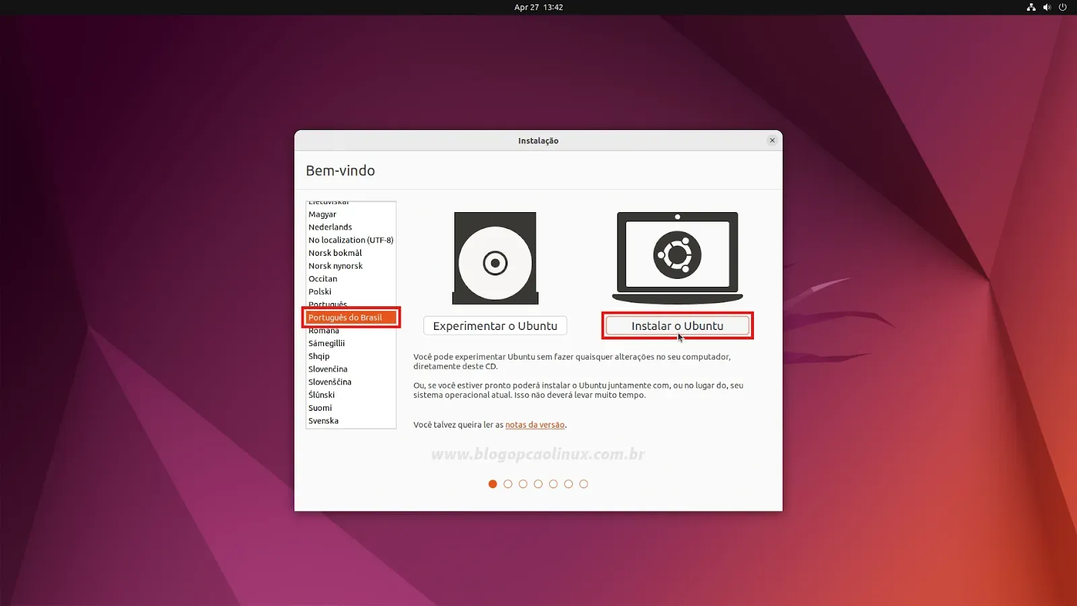The width and height of the screenshot is (1077, 606).
Task: Select Shqip in the language list
Action: (351, 356)
